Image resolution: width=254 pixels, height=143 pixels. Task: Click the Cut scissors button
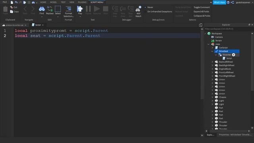tap(13, 7)
